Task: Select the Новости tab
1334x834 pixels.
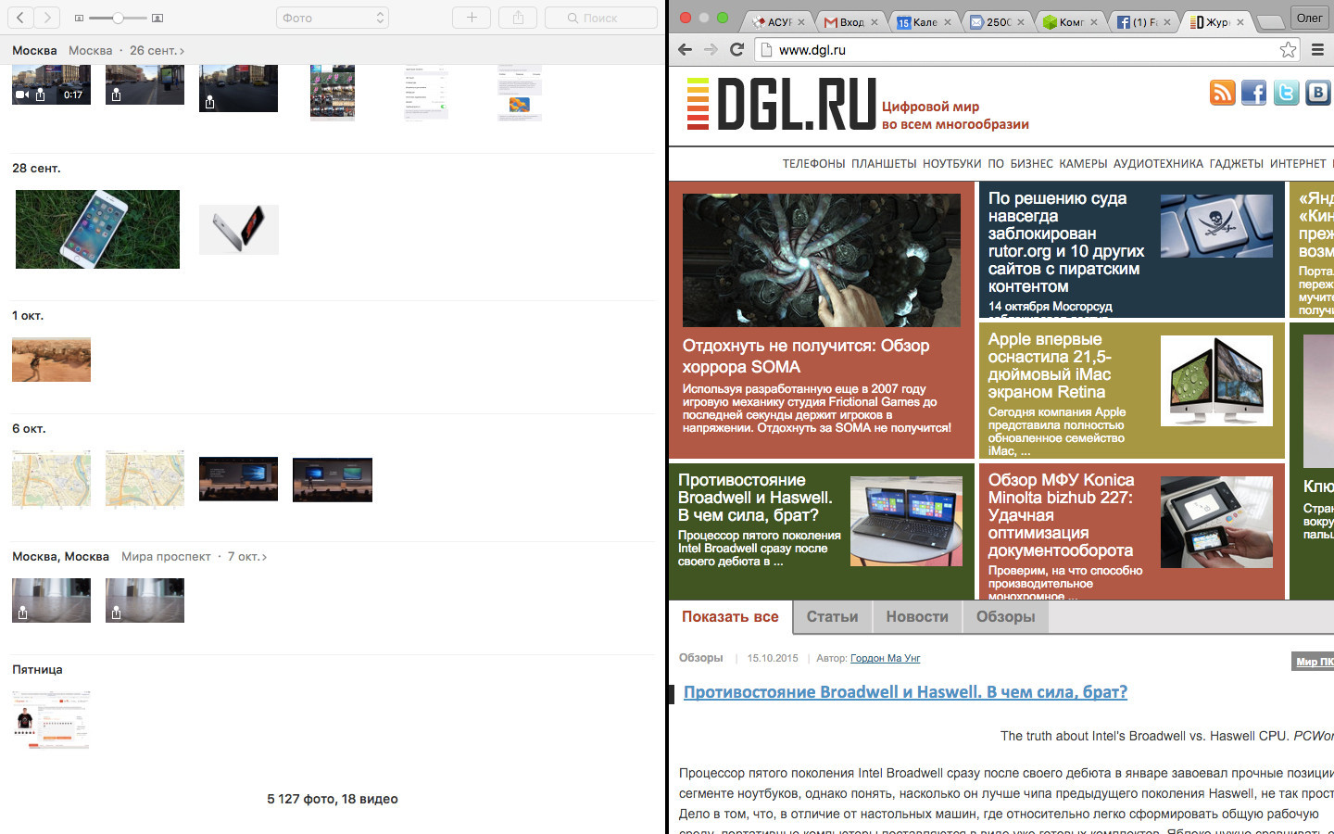Action: (916, 617)
